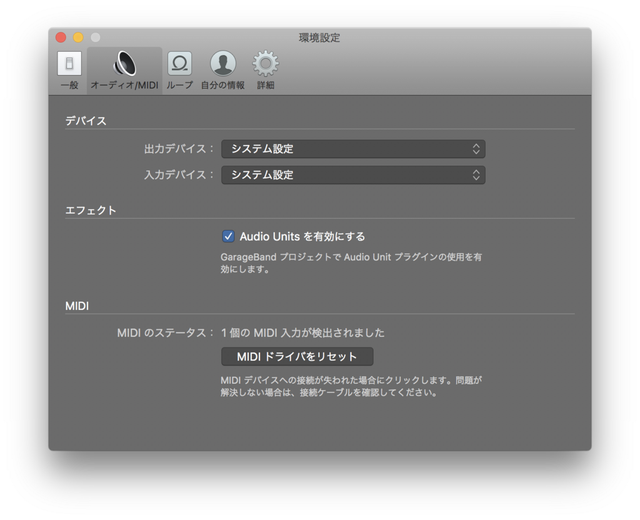This screenshot has width=640, height=520.
Task: Close the 環境設定 window with red button
Action: [x=61, y=37]
